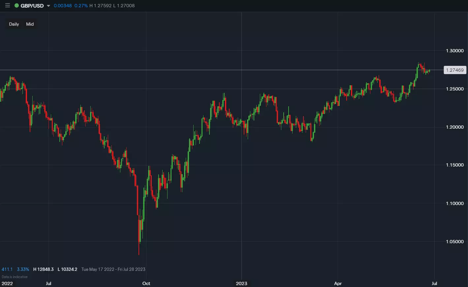Expand the GBP/USD instrument dropdown arrow

click(48, 6)
